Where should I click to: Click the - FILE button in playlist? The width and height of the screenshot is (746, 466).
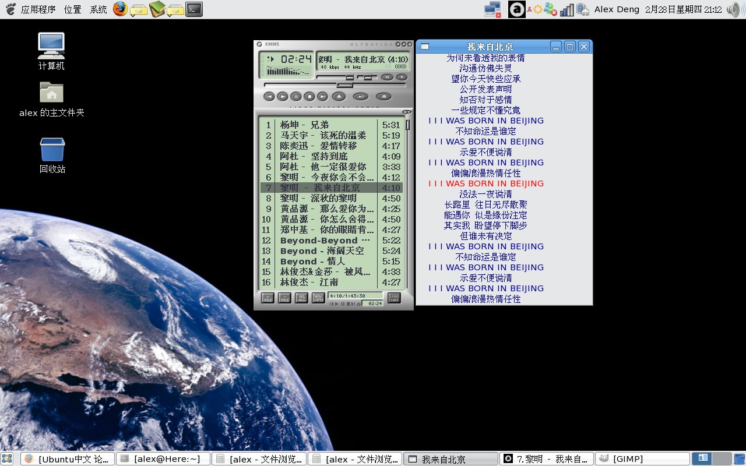[284, 298]
